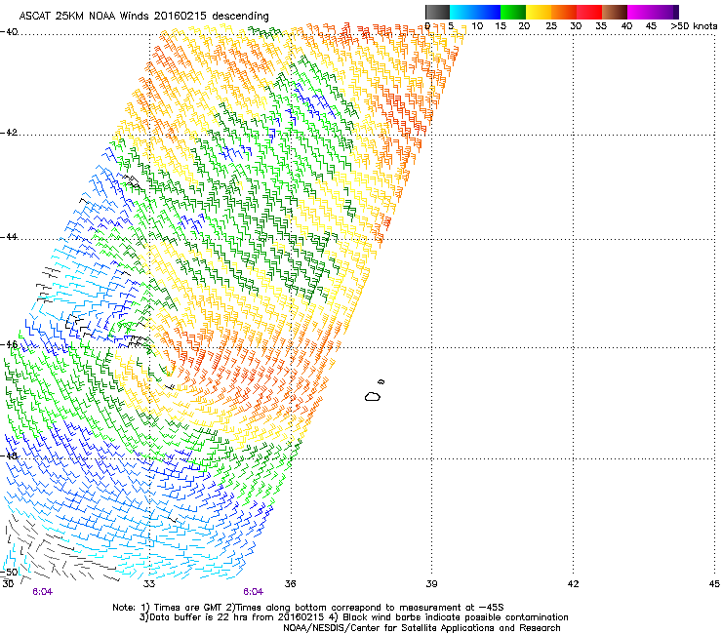Image resolution: width=722 pixels, height=634 pixels.
Task: Click the longitude label "33"
Action: coord(149,584)
